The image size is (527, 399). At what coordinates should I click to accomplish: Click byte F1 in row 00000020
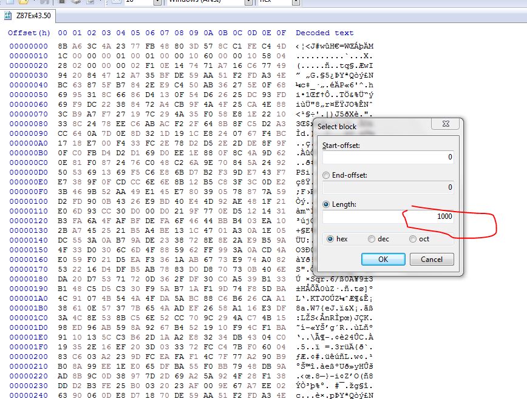pyautogui.click(x=150, y=65)
